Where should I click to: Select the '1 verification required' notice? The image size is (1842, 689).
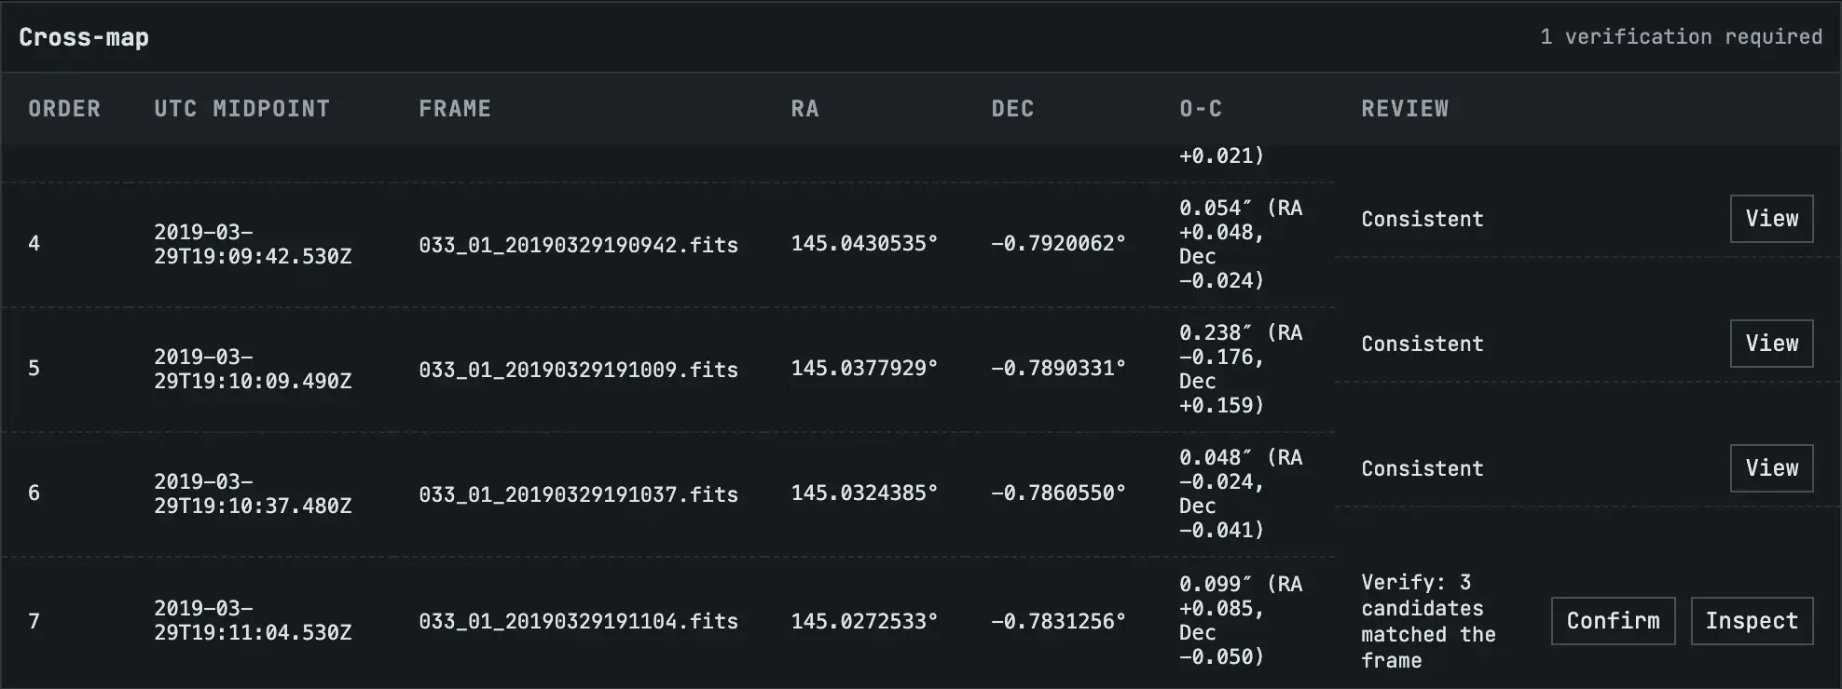point(1681,37)
